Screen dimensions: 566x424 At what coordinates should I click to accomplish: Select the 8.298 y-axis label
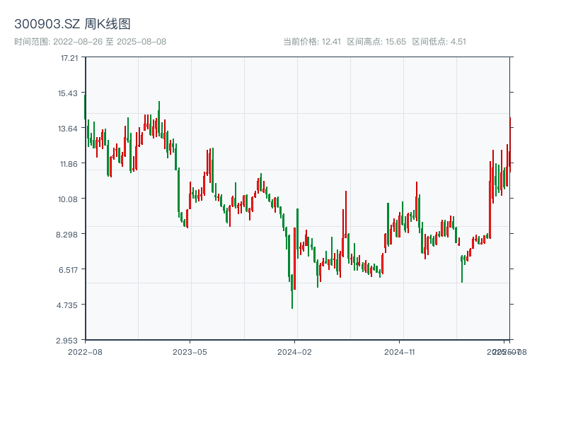pyautogui.click(x=69, y=235)
